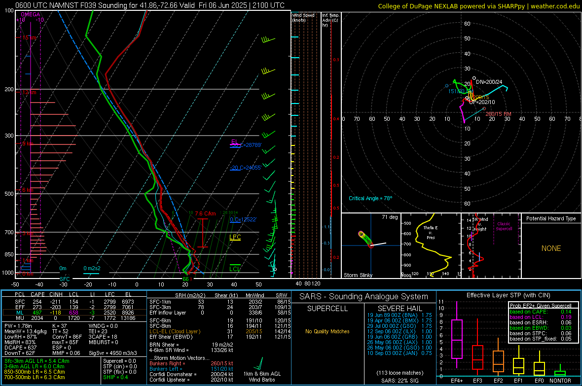Select the SFC-1km shear table row
The width and height of the screenshot is (582, 386).
coord(220,302)
